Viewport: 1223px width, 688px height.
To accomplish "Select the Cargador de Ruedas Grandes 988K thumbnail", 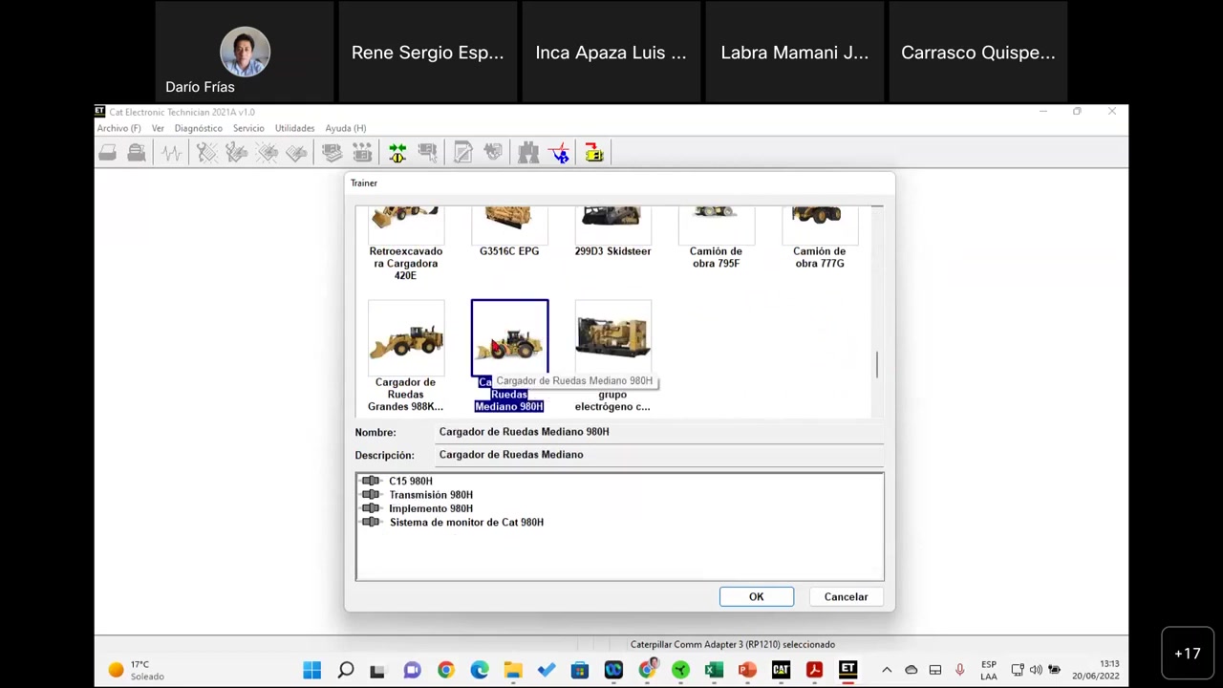I will 406,339.
